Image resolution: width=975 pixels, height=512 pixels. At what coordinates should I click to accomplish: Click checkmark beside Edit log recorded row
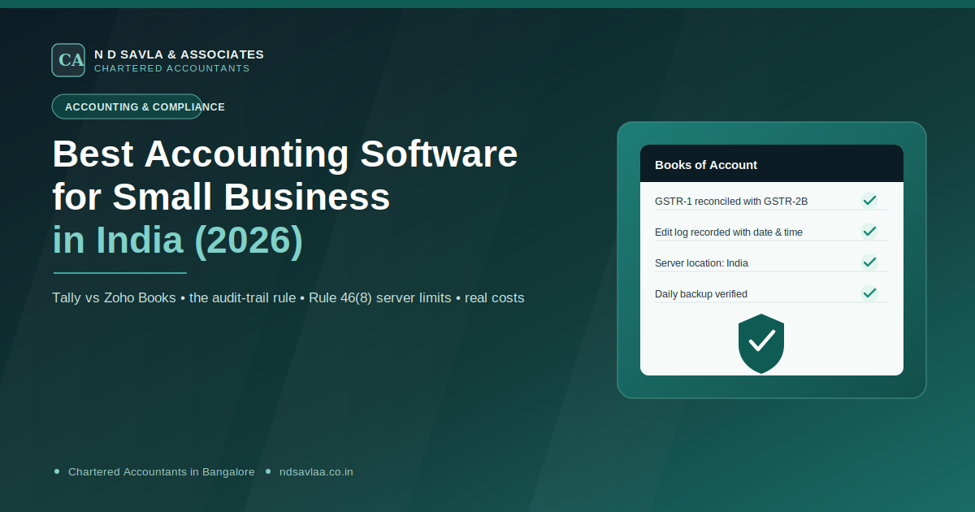point(869,232)
